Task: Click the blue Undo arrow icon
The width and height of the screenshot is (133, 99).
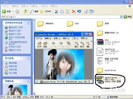Action: [79, 11]
